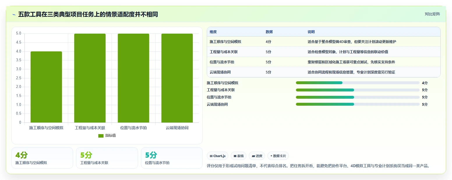The width and height of the screenshot is (452, 180).
Task: Select the Chart.js tag chip
Action: (218, 156)
